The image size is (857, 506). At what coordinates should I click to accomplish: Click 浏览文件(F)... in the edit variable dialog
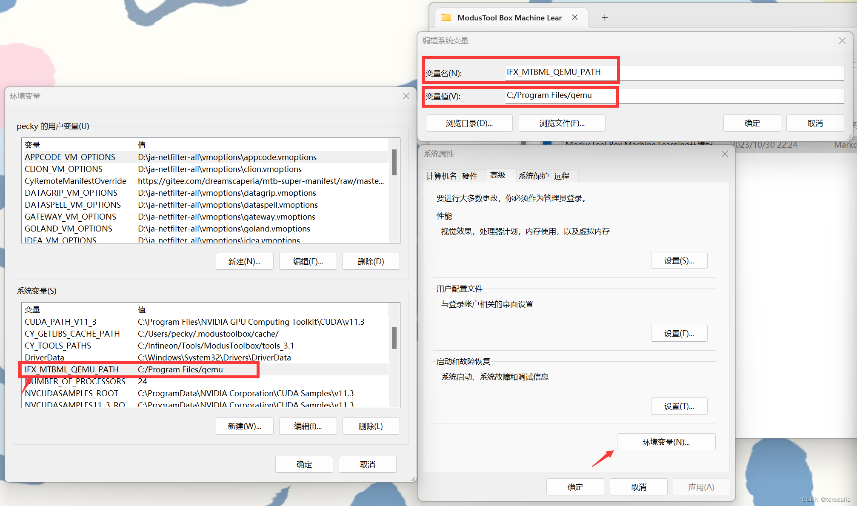click(562, 123)
